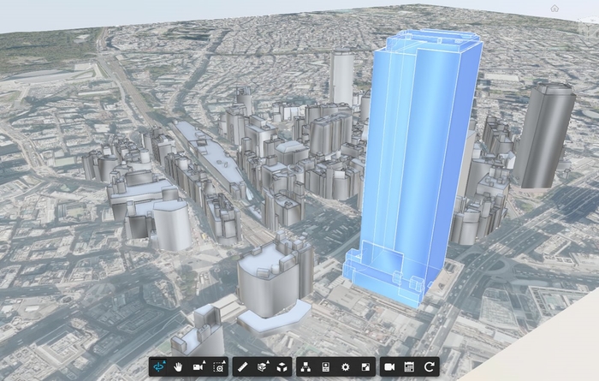Activate the Pan hand tool
Viewport: 599px width, 381px height.
[180, 366]
